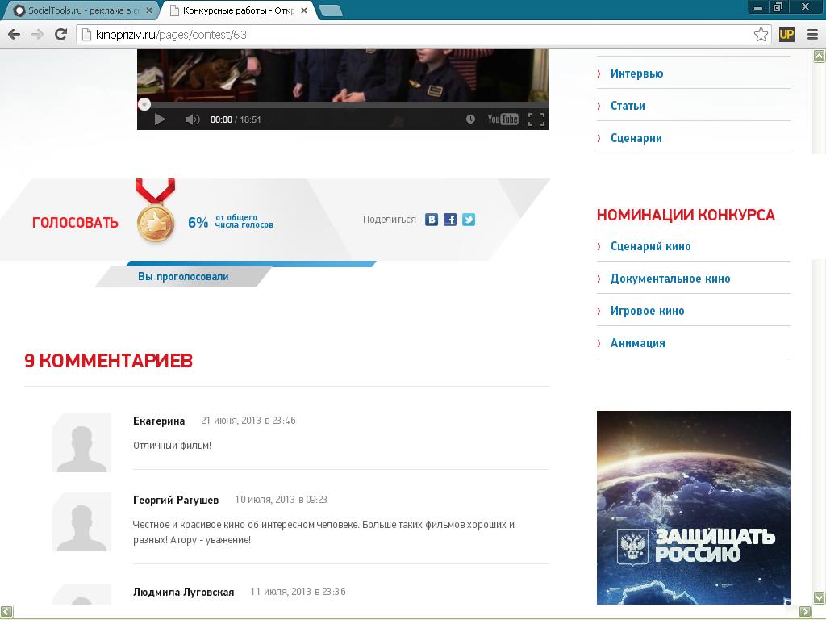Open a new browser tab
This screenshot has width=826, height=620.
[332, 10]
